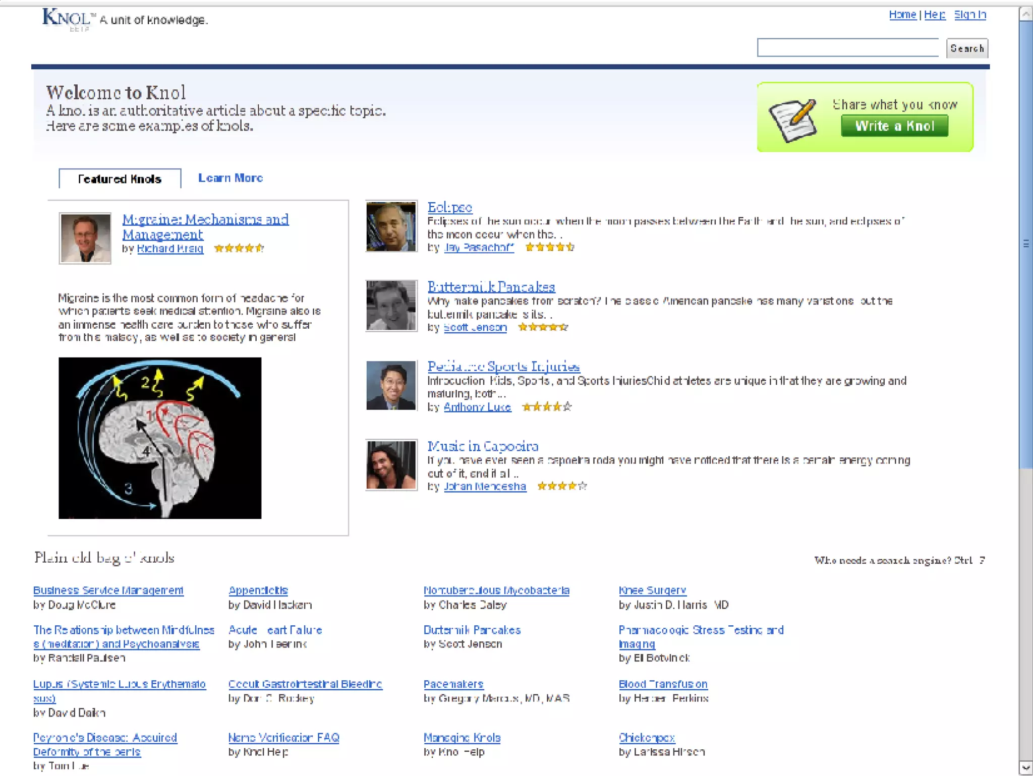Image resolution: width=1033 pixels, height=776 pixels.
Task: Open the Buttermilk Pancakes featured knol title
Action: (x=491, y=287)
